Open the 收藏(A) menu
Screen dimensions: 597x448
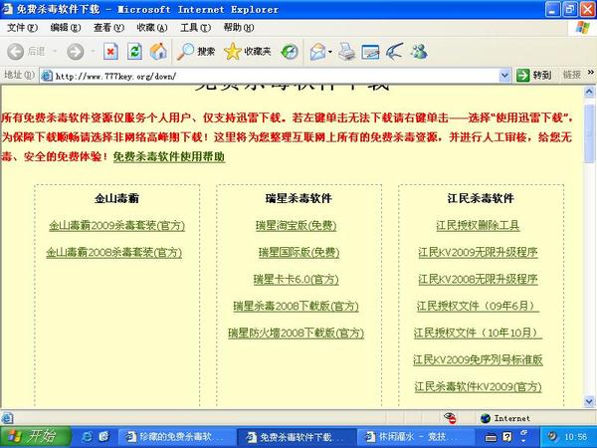click(x=152, y=28)
